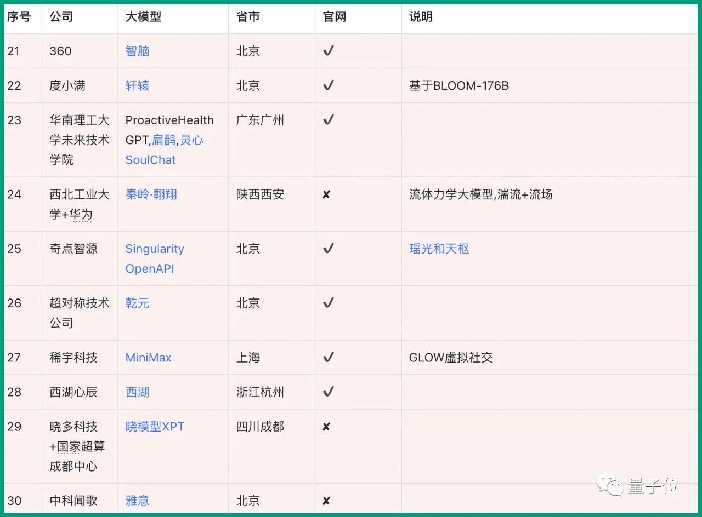Click the 官网 column header
The height and width of the screenshot is (517, 702).
(x=335, y=17)
